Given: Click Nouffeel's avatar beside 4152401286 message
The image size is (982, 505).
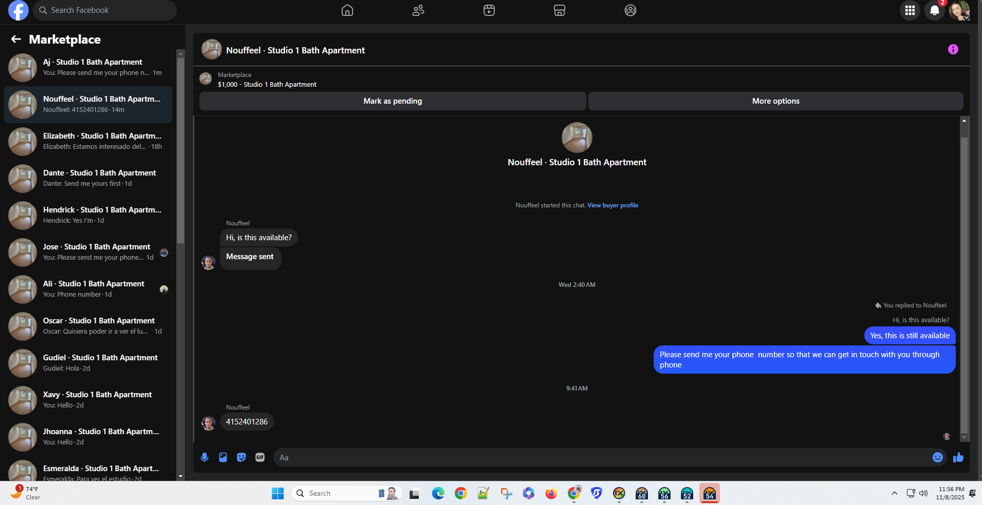Looking at the screenshot, I should 209,423.
